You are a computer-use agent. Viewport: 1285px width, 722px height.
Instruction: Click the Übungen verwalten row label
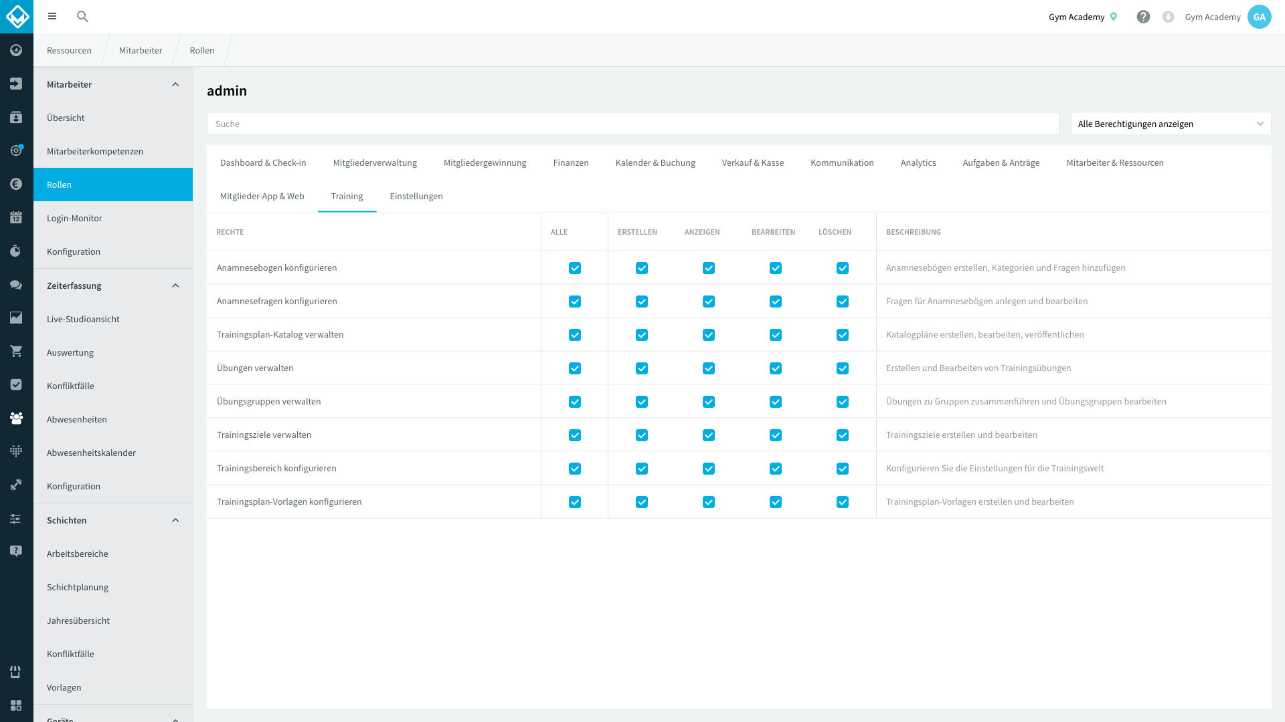coord(255,368)
